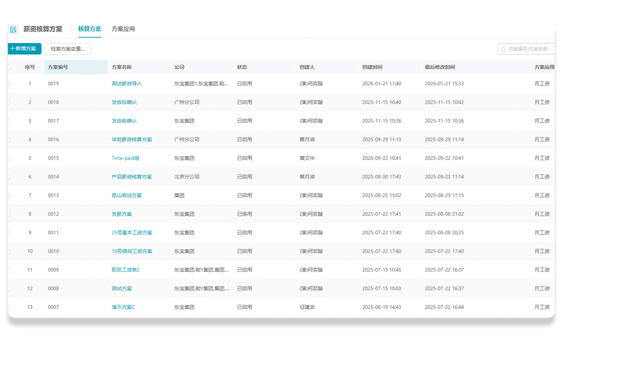628x369 pixels.
Task: Switch to the 核算方案 tab
Action: point(90,29)
